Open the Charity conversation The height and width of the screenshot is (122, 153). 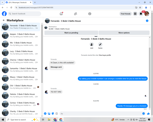21,113
